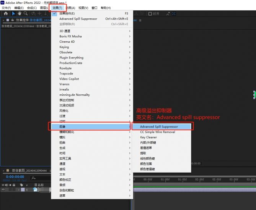Open the Plugin Everything submenu

(x=92, y=58)
